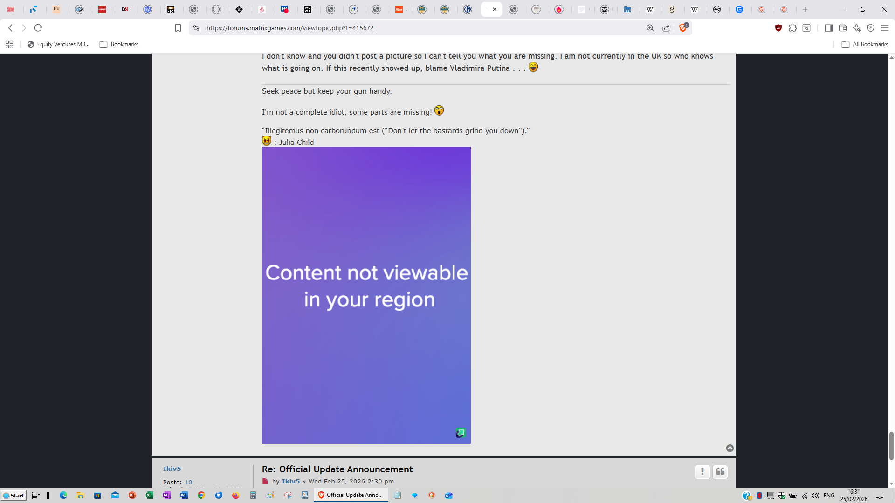The height and width of the screenshot is (503, 895).
Task: Toggle Brave VPN shield icon
Action: (871, 28)
